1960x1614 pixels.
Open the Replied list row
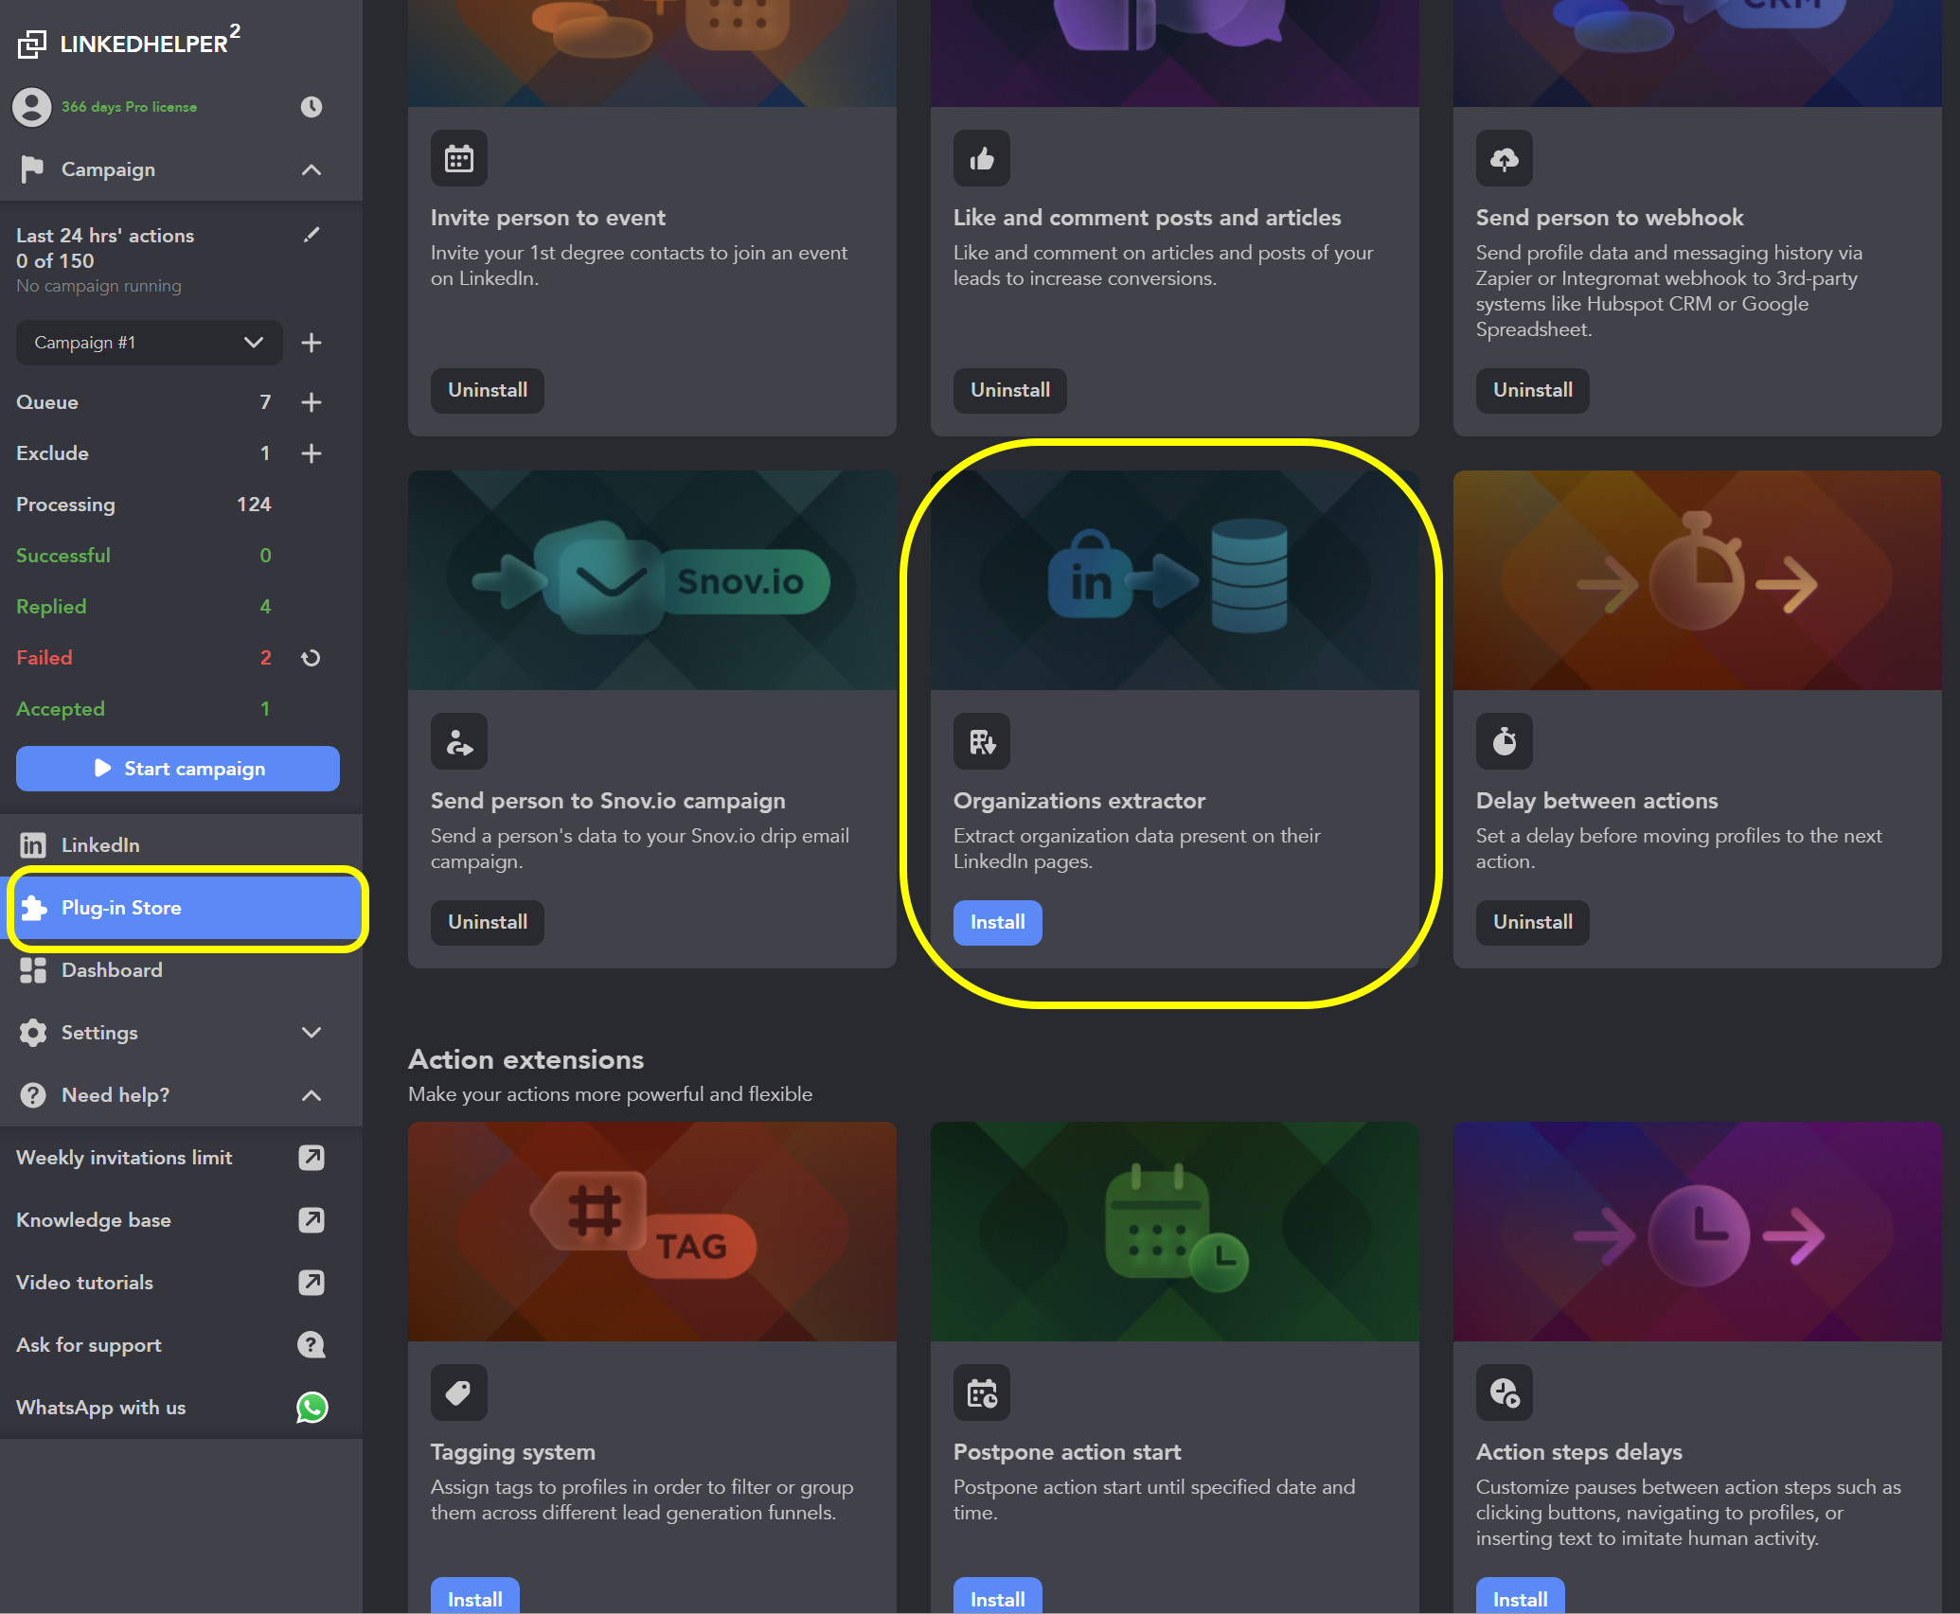[144, 607]
